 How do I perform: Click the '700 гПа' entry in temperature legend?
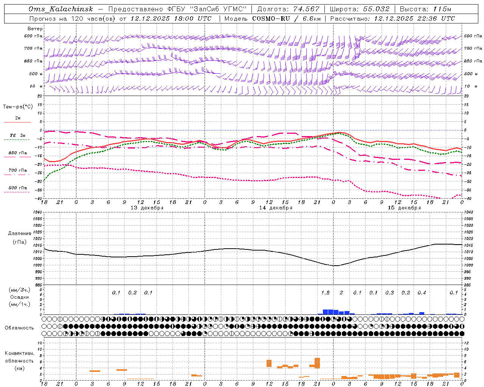[18, 170]
